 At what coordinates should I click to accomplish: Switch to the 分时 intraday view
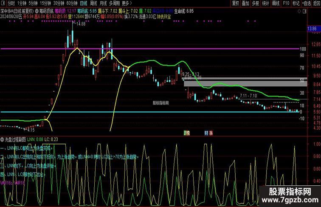(11, 3)
